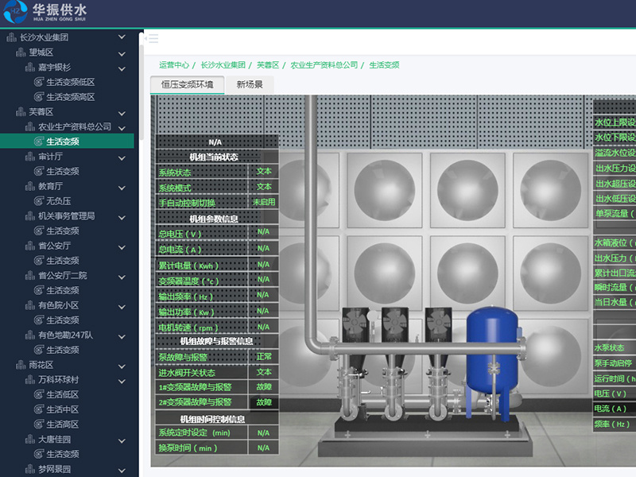Click the building icon for 农业生产资料总公司
Image resolution: width=636 pixels, height=477 pixels.
(x=30, y=127)
